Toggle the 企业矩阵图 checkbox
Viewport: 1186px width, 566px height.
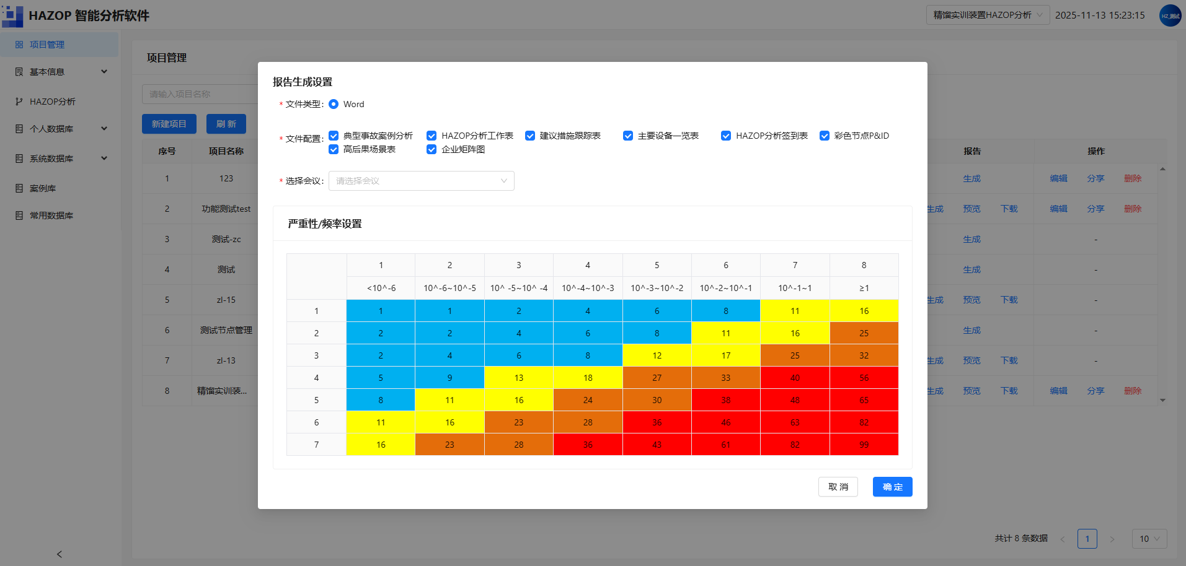click(x=431, y=149)
